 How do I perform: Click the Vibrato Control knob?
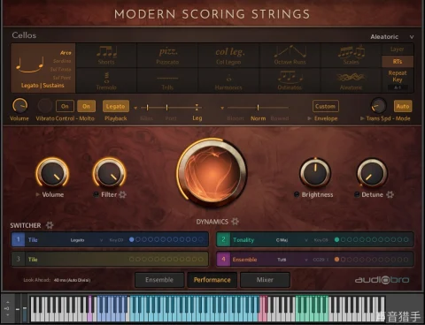click(45, 106)
